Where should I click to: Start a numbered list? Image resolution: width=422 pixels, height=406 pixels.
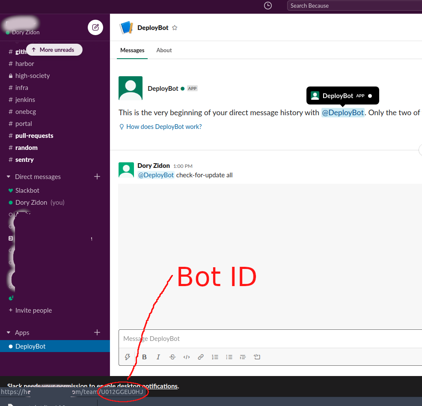pos(215,357)
